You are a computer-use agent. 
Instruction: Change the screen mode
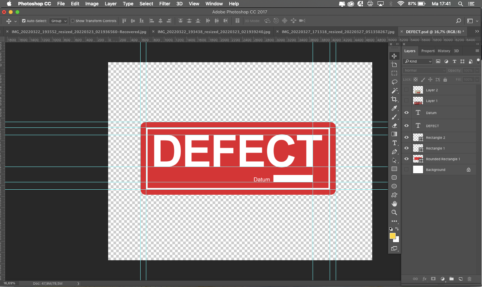(x=394, y=249)
